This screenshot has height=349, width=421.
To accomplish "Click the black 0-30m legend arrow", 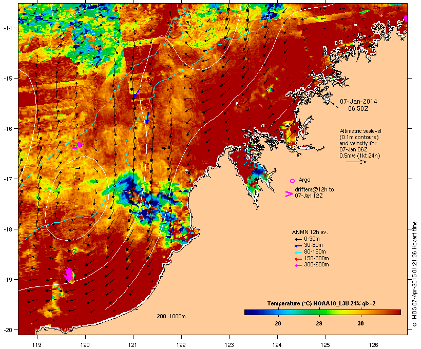I will pyautogui.click(x=298, y=239).
